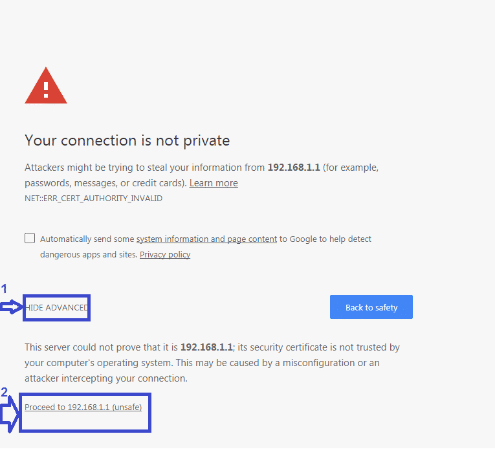495x456 pixels.
Task: Click the 'dangerous apps and sites' text
Action: click(89, 254)
